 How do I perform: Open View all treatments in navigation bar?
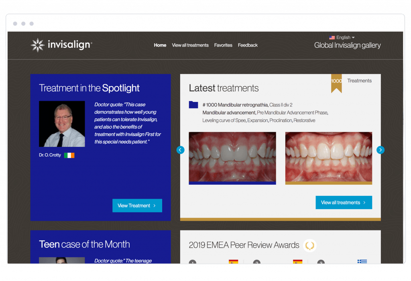(190, 45)
